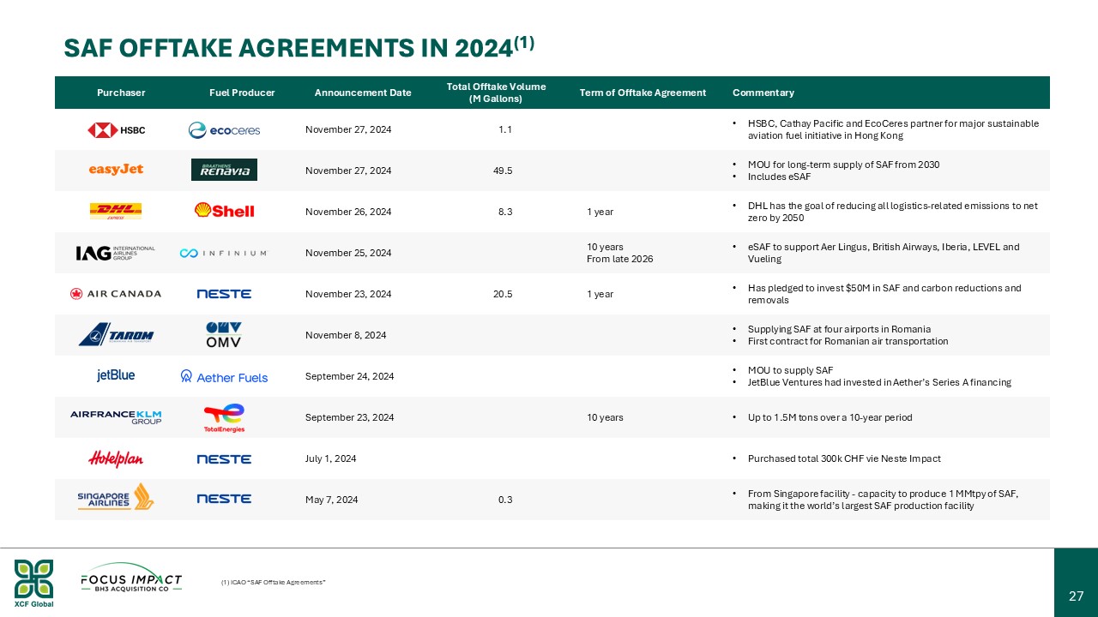Click the "10 years" term in Air France KLM row
The width and height of the screenshot is (1098, 617).
605,417
